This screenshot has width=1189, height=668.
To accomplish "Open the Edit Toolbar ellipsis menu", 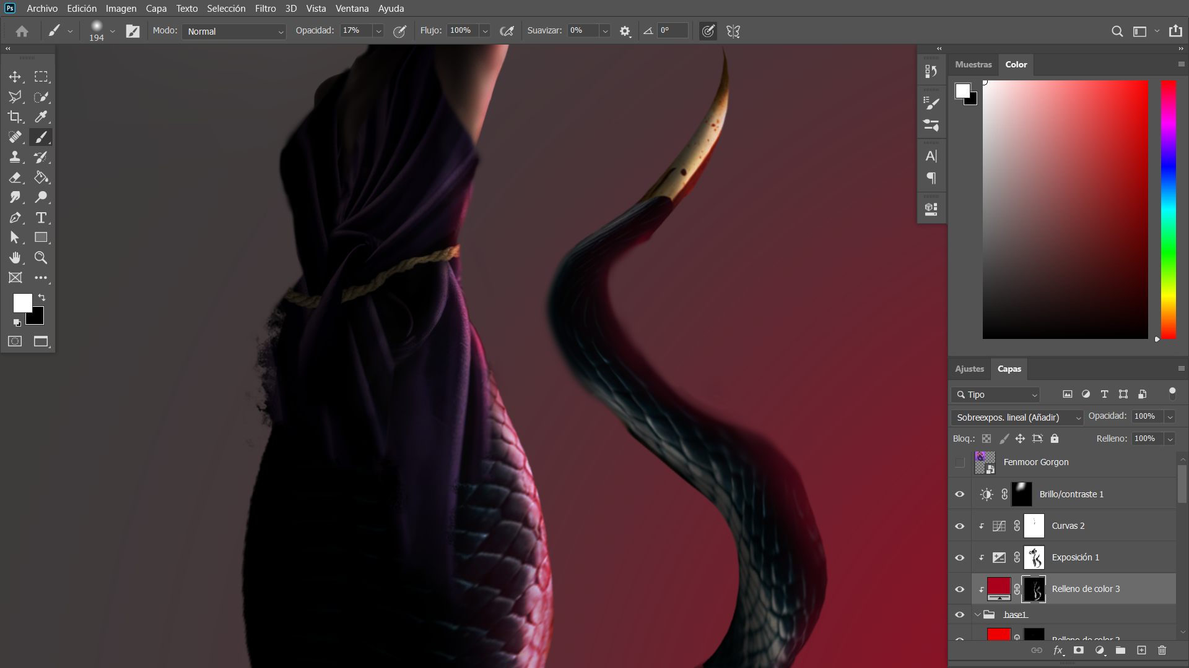I will click(41, 278).
